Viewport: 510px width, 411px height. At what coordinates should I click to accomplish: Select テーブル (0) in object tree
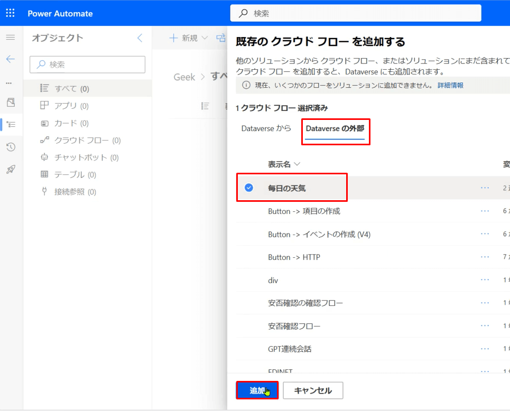tap(87, 175)
